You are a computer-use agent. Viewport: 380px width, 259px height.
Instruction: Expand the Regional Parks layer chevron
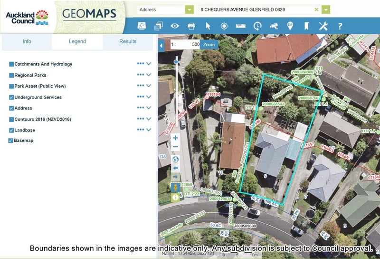click(x=149, y=75)
